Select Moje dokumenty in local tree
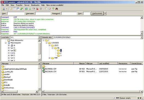Screen dimensions: 144x100 coord(17,40)
